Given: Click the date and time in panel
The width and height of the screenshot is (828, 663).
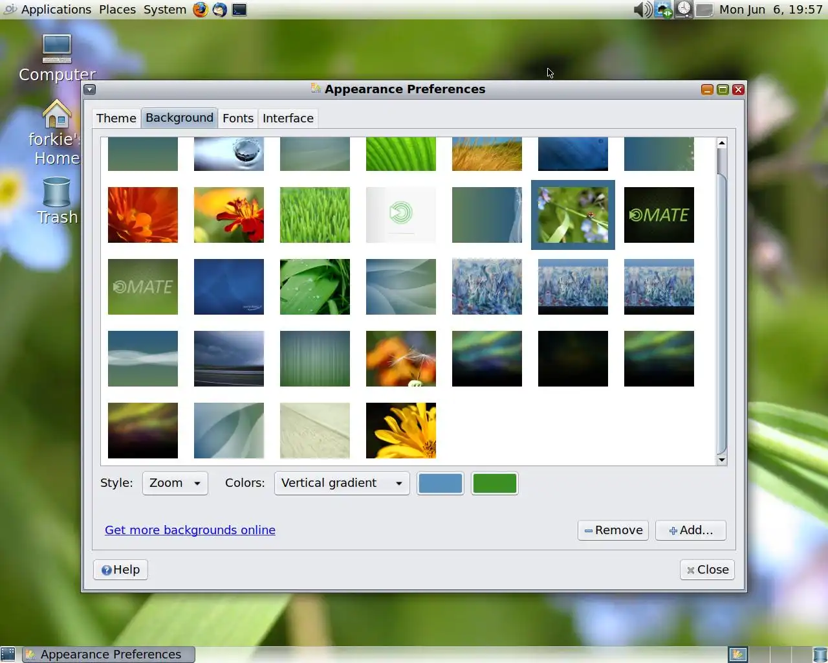Looking at the screenshot, I should tap(771, 10).
